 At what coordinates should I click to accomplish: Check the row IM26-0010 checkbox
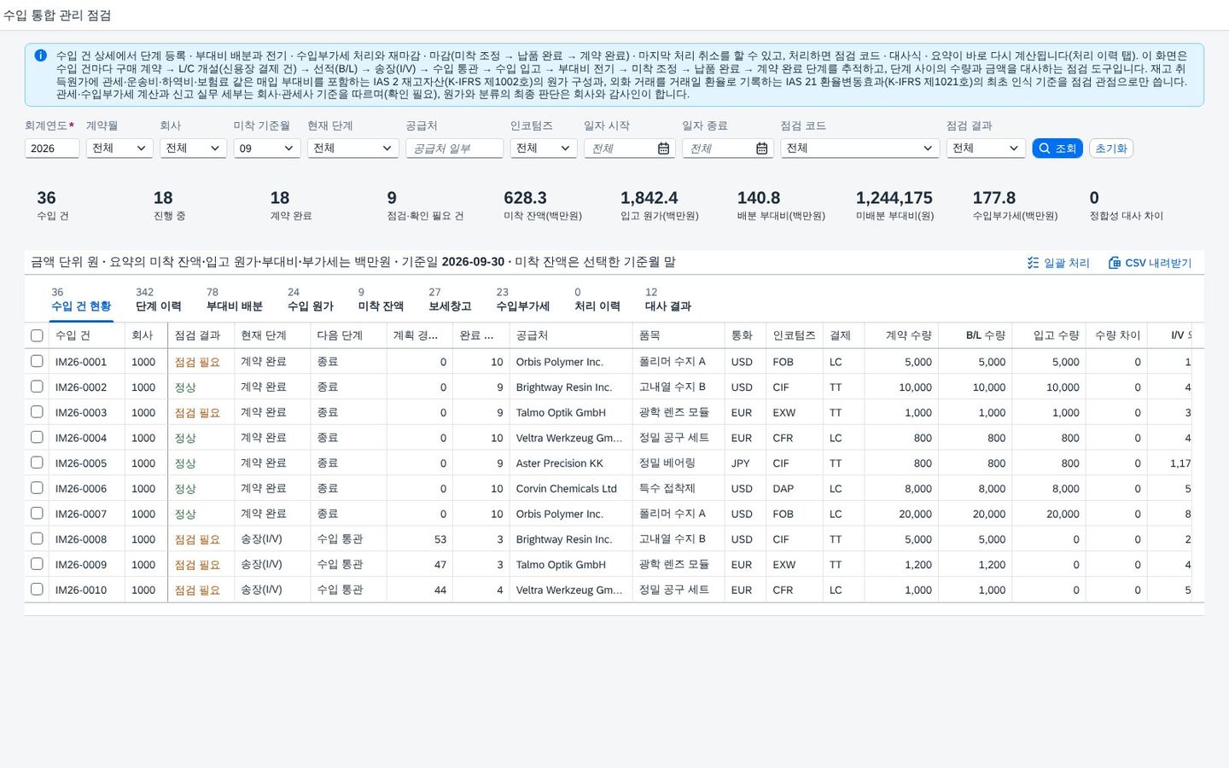click(x=37, y=590)
